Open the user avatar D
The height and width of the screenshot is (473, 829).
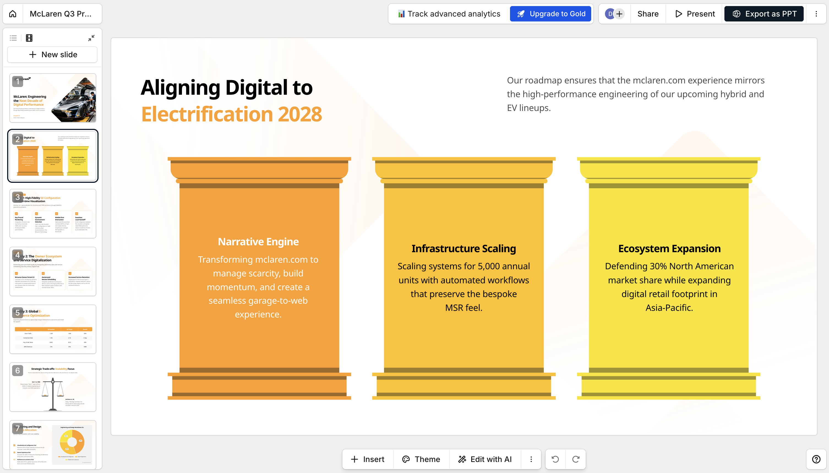click(610, 14)
